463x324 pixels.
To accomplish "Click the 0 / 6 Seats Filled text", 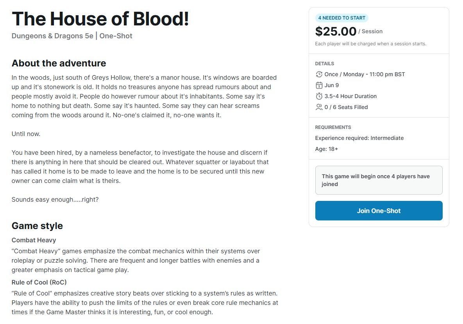I will click(346, 107).
